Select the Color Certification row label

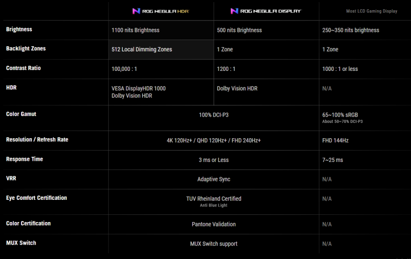point(28,224)
